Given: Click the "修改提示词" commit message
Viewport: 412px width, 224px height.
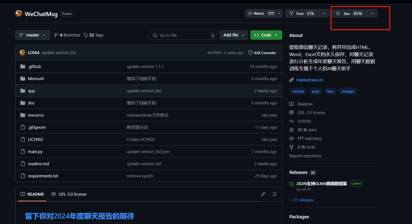Looking at the screenshot, I should coord(137,127).
